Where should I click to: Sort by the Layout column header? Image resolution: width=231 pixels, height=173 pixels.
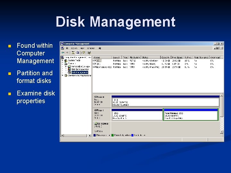[x=117, y=57]
